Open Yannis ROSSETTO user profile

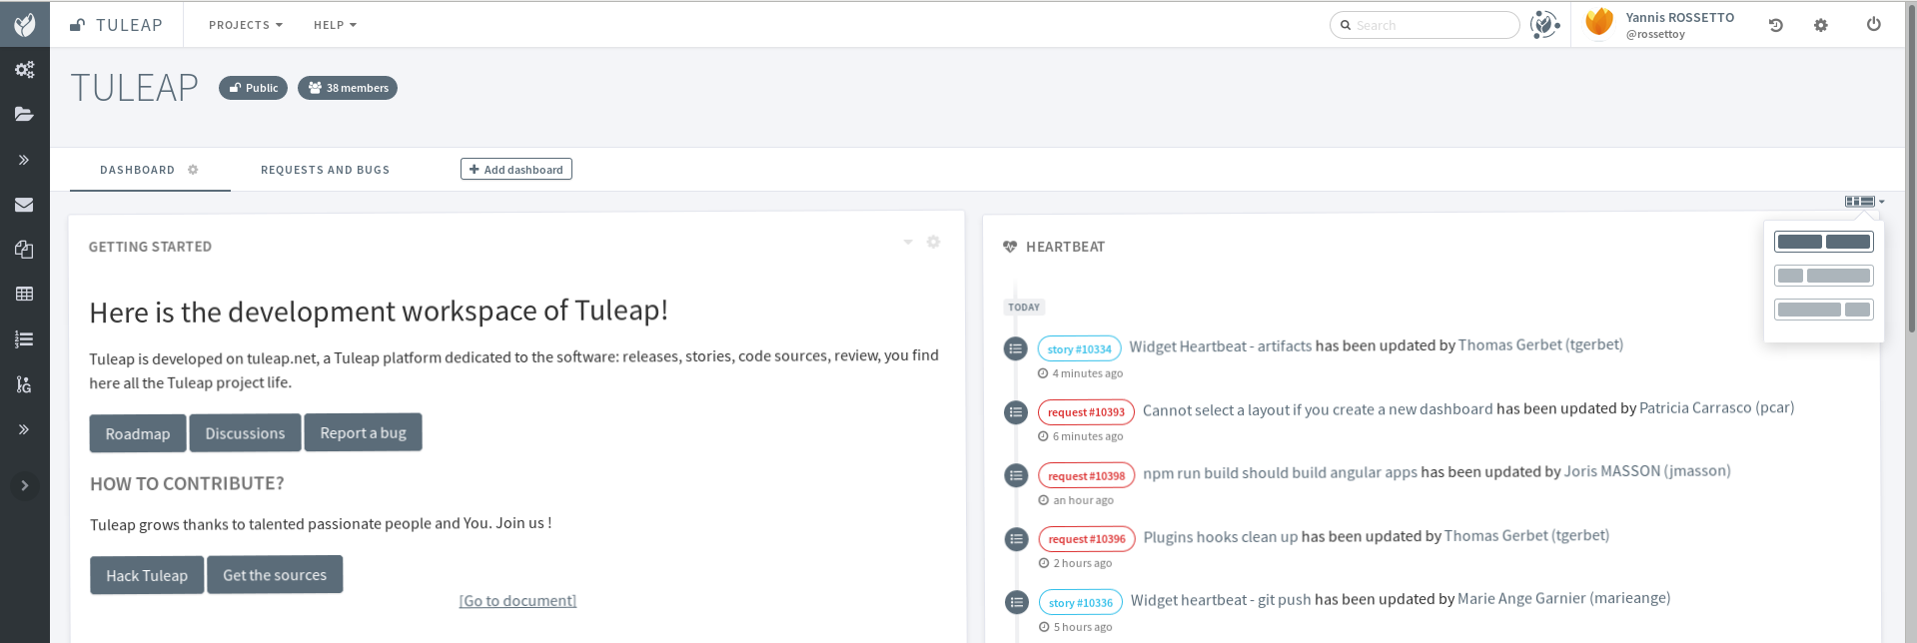tap(1679, 17)
